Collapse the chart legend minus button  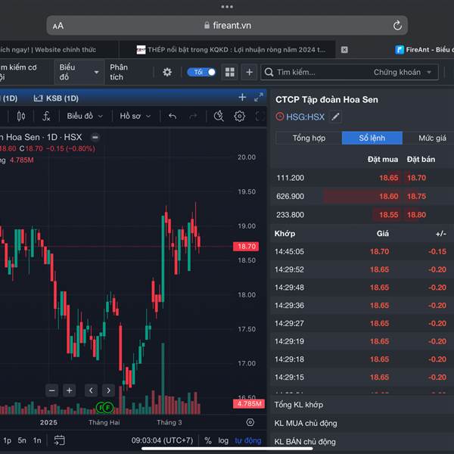pyautogui.click(x=95, y=137)
